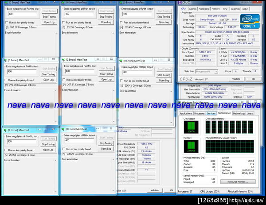The width and height of the screenshot is (266, 205).
Task: Open the Networking tab in Task Manager
Action: (x=239, y=113)
